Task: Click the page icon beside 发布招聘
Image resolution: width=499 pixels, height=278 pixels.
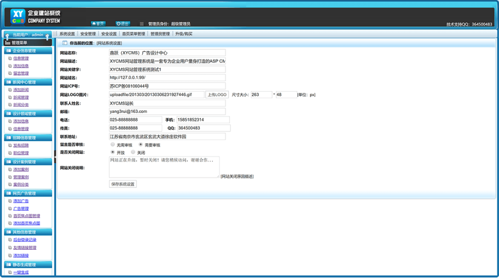Action: point(10,146)
